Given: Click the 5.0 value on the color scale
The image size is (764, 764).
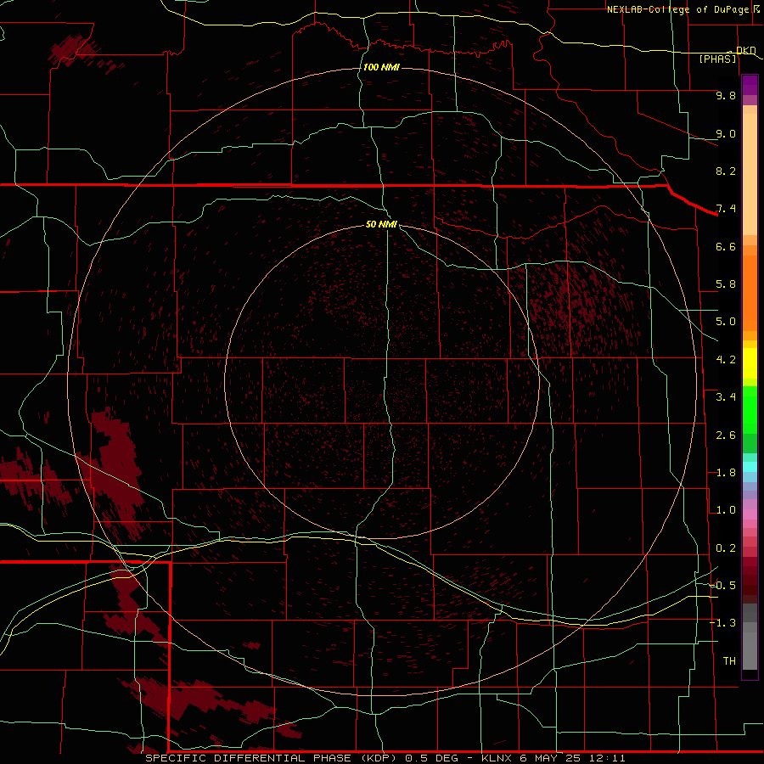Looking at the screenshot, I should coord(726,322).
